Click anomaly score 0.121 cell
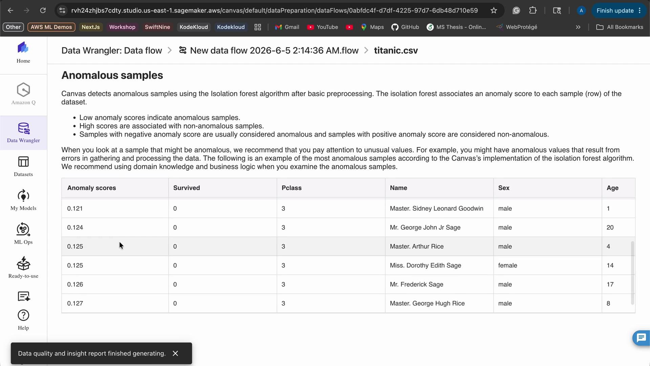 [115, 208]
